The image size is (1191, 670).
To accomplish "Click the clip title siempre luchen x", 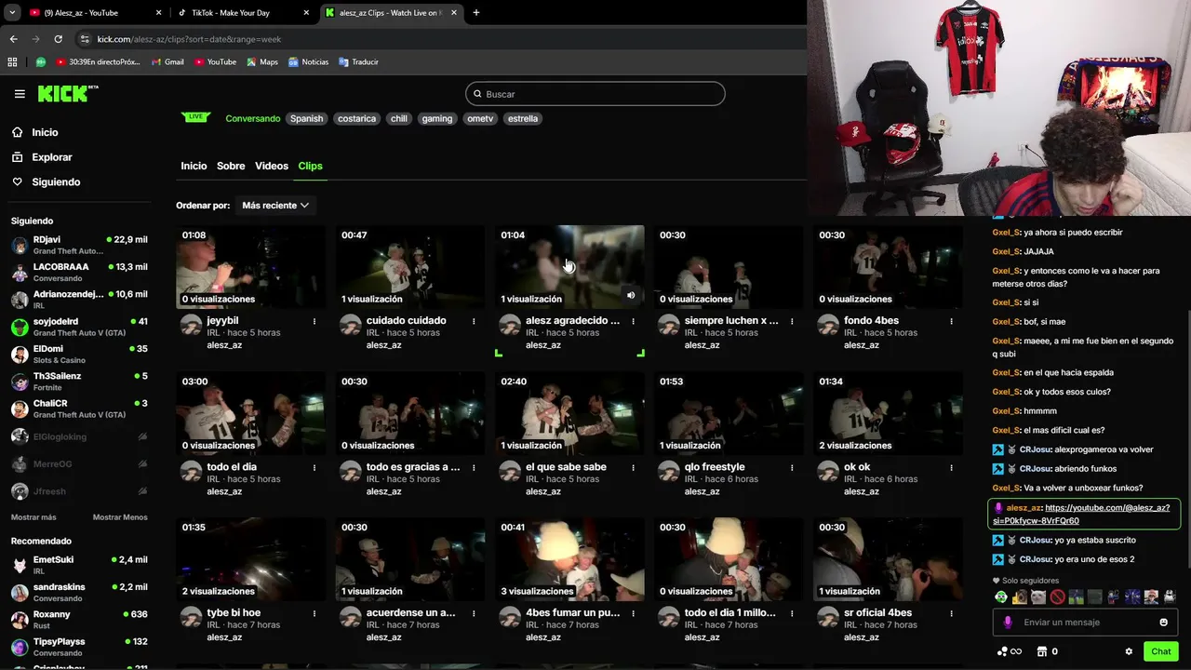I will [x=731, y=321].
